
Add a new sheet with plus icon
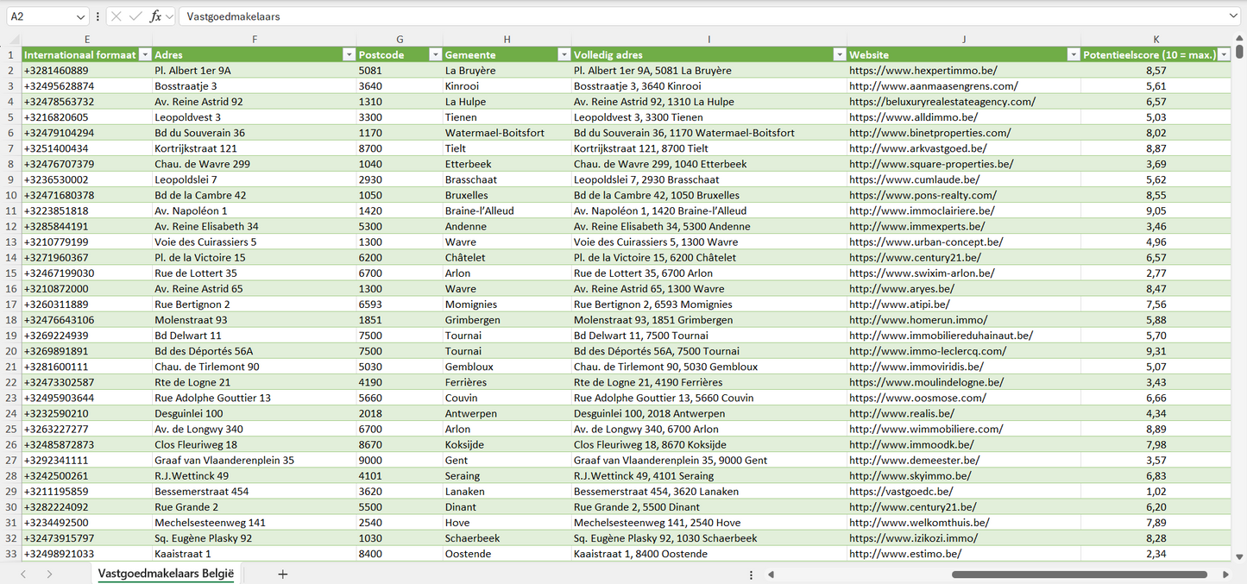[x=282, y=575]
